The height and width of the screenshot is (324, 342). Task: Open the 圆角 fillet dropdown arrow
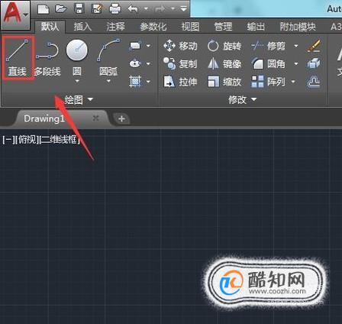[x=296, y=63]
